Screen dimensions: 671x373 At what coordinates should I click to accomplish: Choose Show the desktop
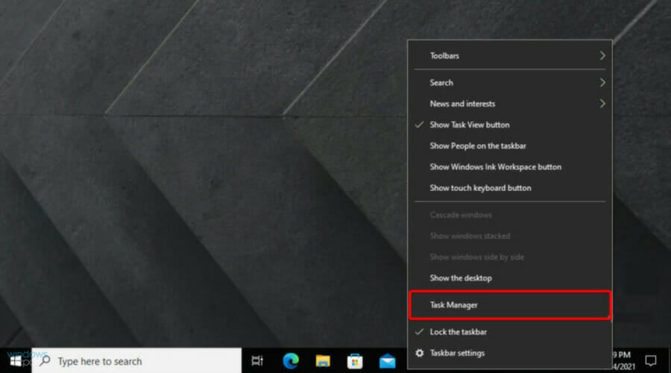[510, 278]
